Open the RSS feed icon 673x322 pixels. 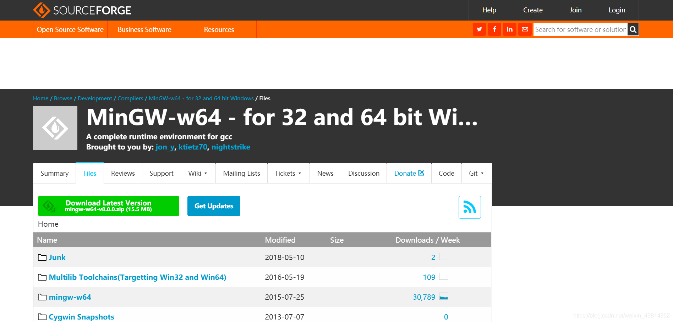tap(470, 207)
